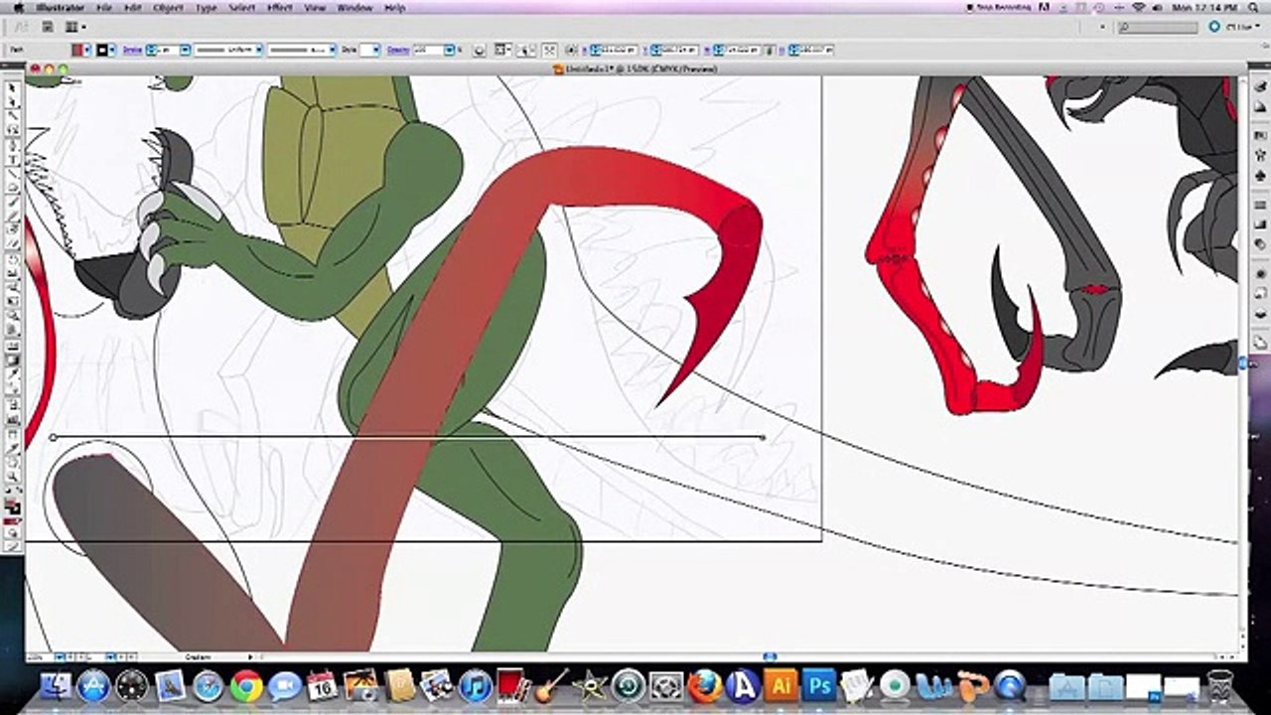Select the Line Segment tool

point(13,173)
